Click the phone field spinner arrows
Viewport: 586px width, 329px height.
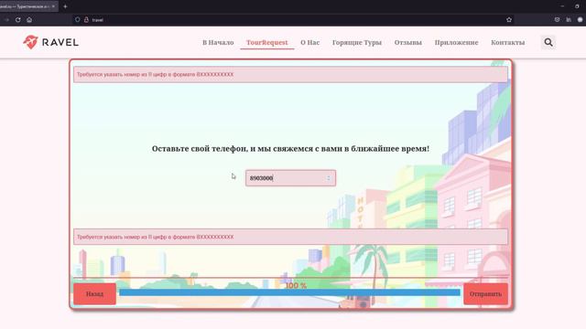tap(329, 178)
